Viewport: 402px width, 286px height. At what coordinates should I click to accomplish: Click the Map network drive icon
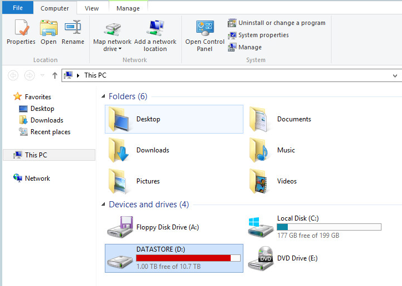tap(113, 29)
